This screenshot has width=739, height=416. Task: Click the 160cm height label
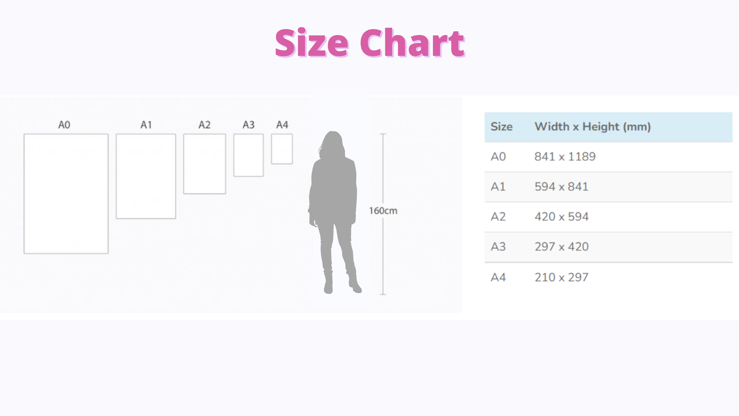(x=383, y=211)
